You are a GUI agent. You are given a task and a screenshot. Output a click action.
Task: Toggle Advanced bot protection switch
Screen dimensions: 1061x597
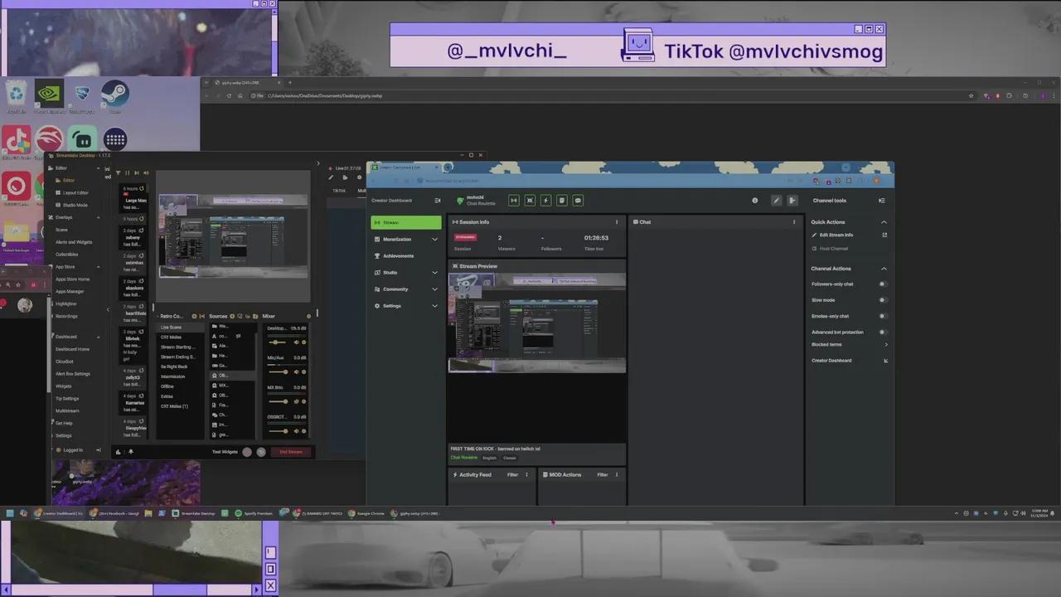click(883, 332)
